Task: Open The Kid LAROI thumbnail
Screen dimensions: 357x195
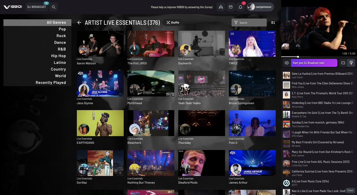Action: click(151, 44)
